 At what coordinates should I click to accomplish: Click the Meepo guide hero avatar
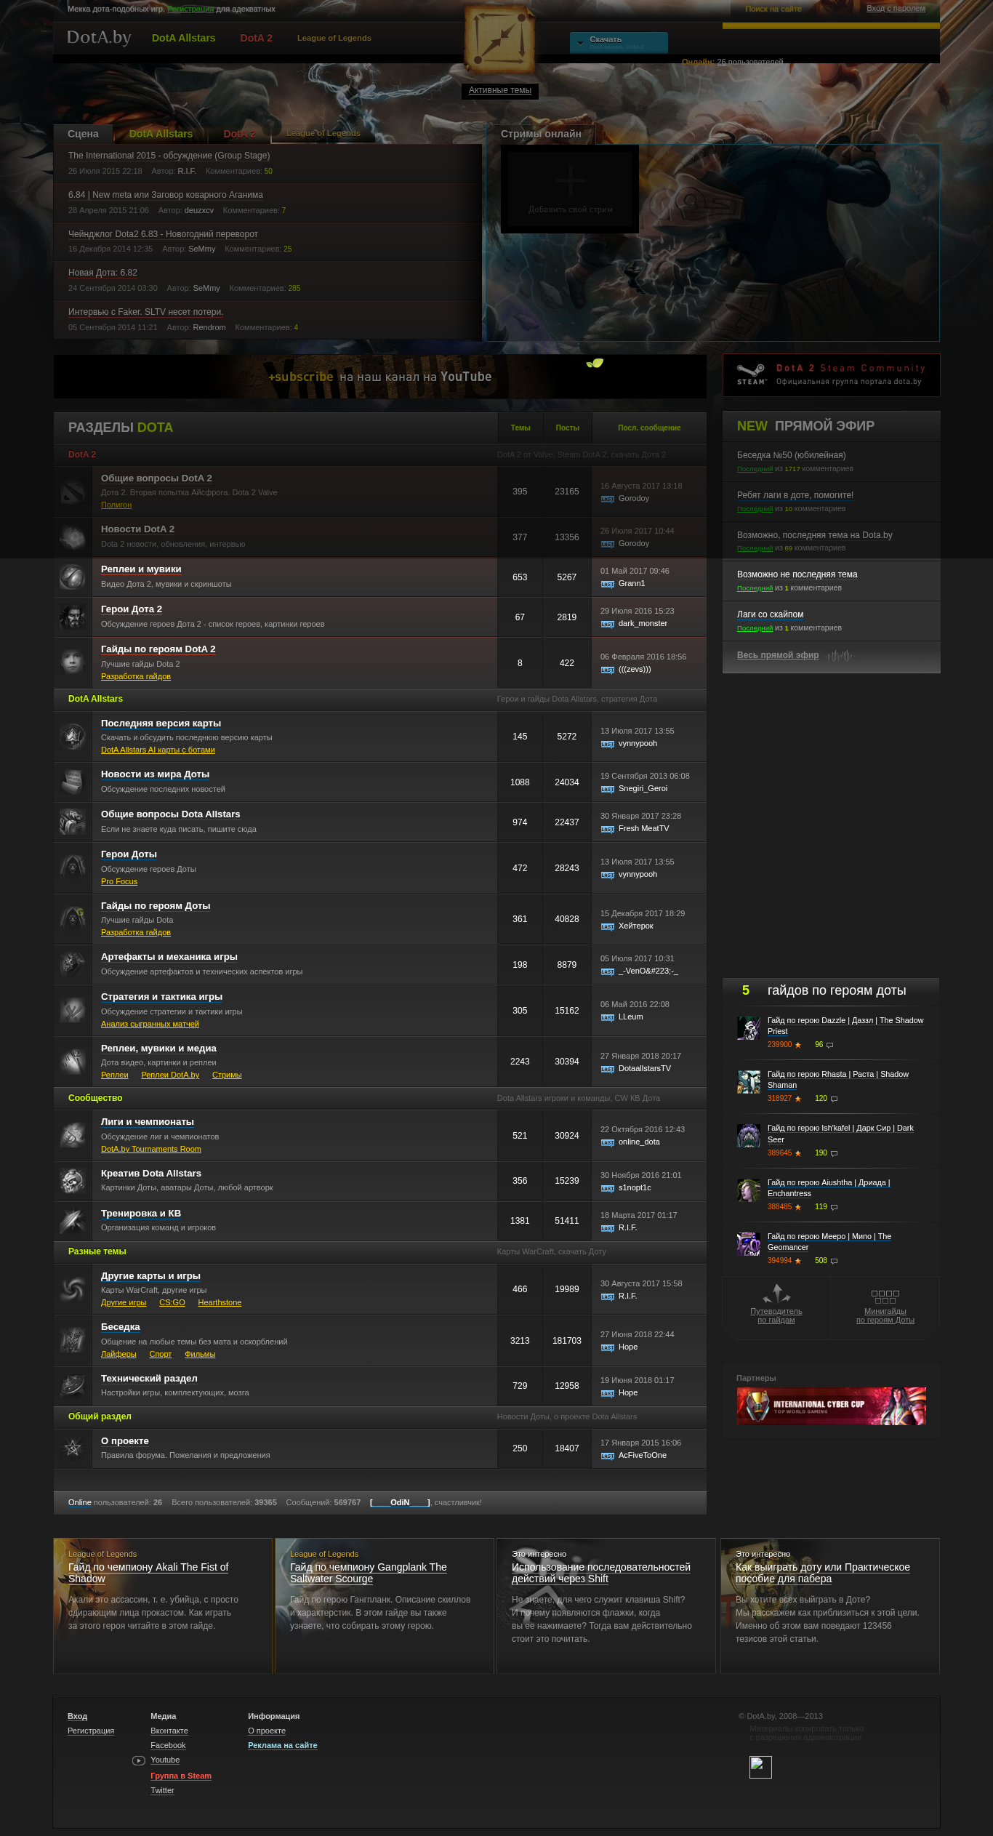tap(749, 1243)
